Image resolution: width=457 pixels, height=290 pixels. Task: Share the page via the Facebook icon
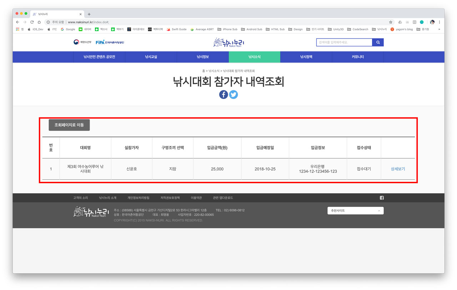click(223, 94)
